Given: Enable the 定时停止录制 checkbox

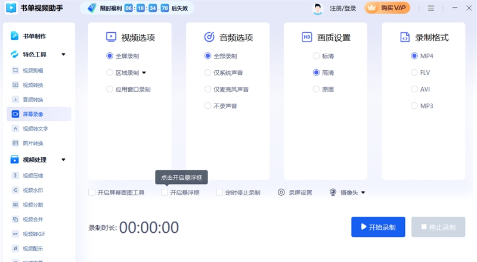Looking at the screenshot, I should coord(219,192).
